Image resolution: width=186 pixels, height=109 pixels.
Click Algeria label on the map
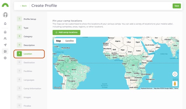point(118,41)
